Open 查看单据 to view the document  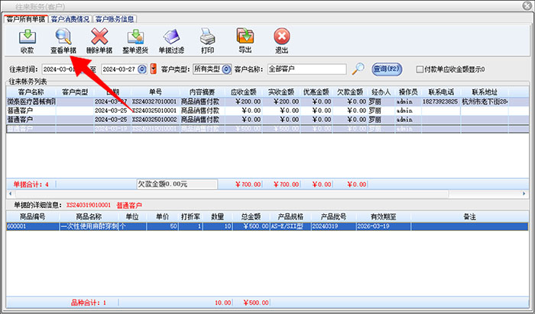[x=63, y=40]
